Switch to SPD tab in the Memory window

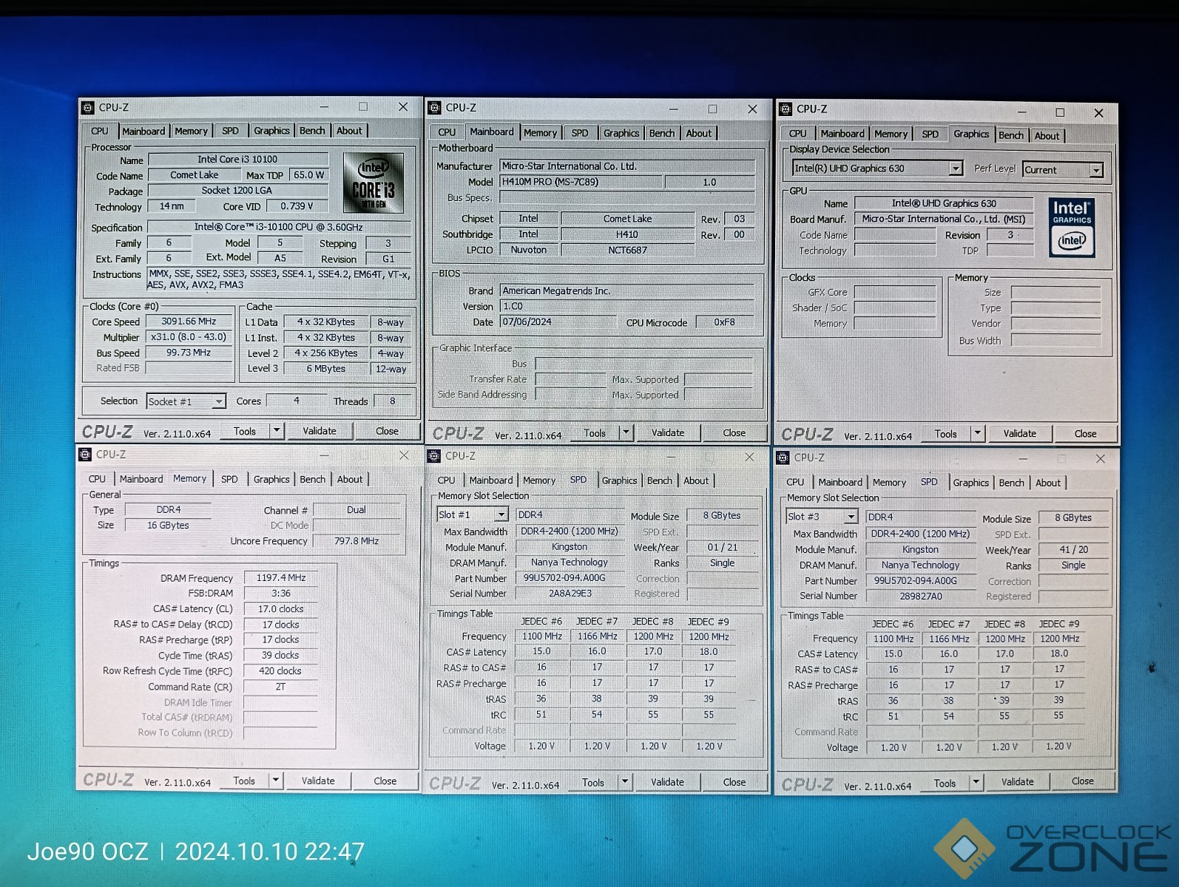229,479
